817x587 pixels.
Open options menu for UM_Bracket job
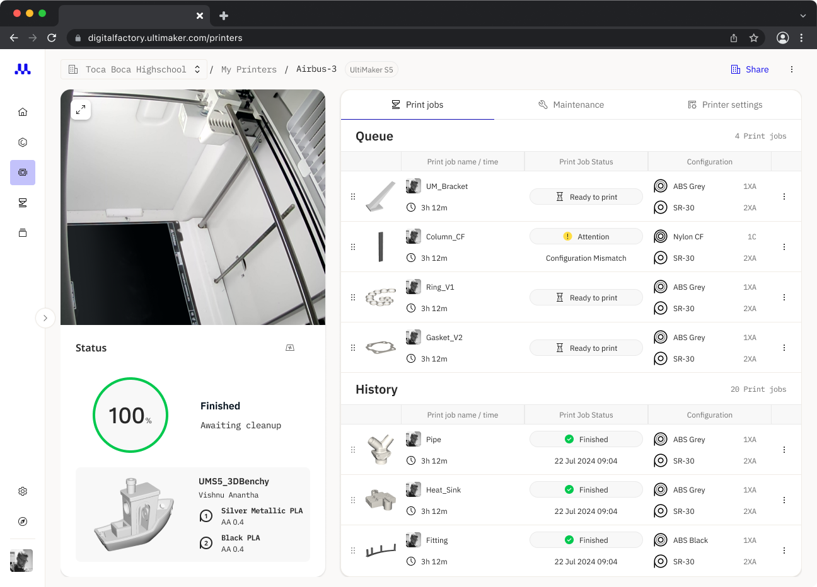coord(784,197)
